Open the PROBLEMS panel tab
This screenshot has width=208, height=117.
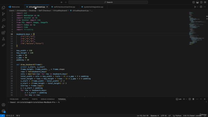(x=14, y=99)
